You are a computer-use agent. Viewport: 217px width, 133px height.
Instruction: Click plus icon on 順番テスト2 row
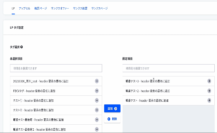[209, 91]
